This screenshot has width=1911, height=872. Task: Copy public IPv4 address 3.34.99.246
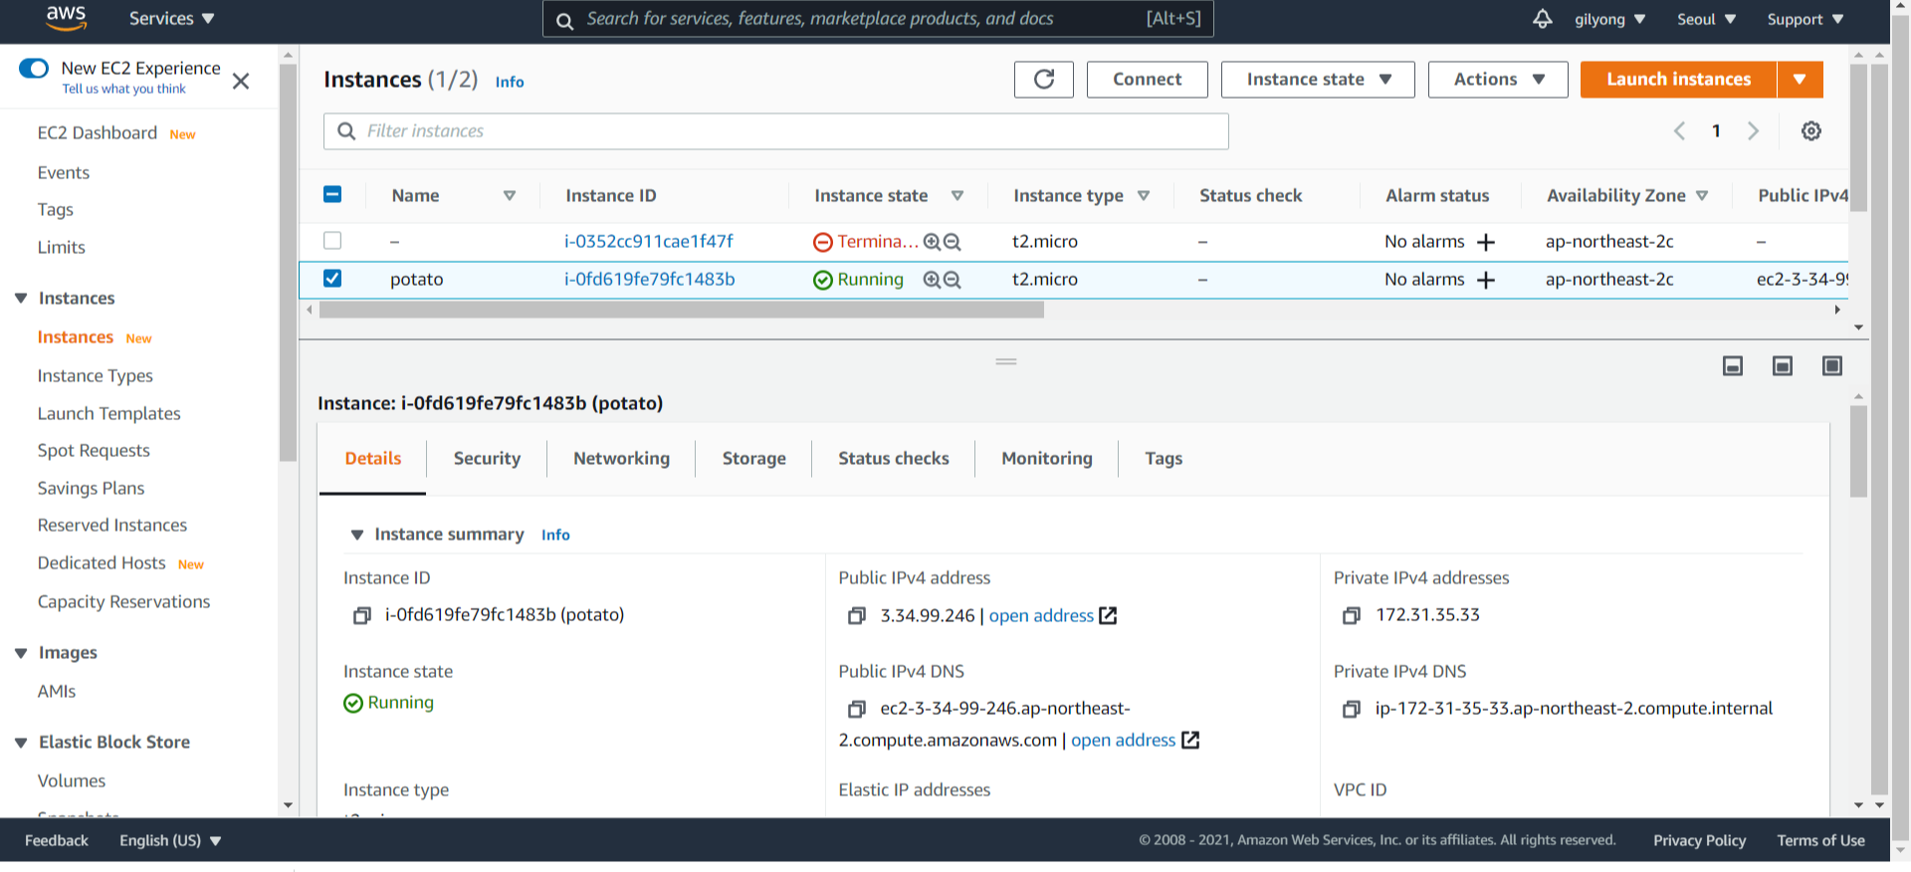857,616
